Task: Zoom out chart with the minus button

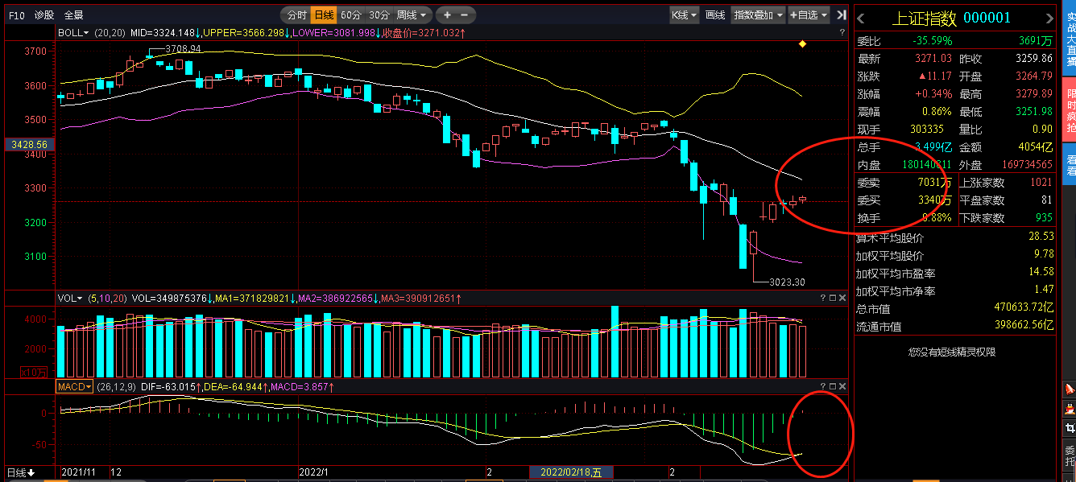Action: click(466, 14)
